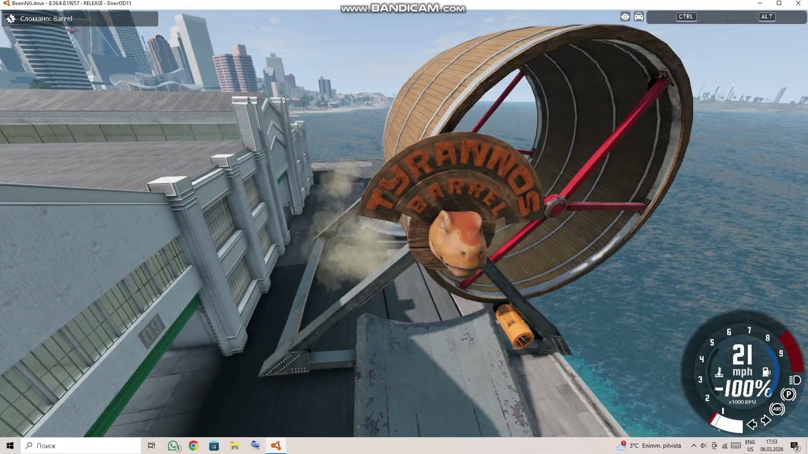Click the headlight indicator on the gauge
This screenshot has height=454, width=808.
click(x=795, y=380)
